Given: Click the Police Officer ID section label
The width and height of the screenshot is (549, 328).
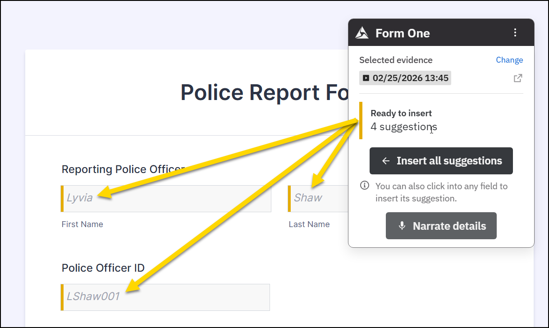Looking at the screenshot, I should [x=103, y=268].
